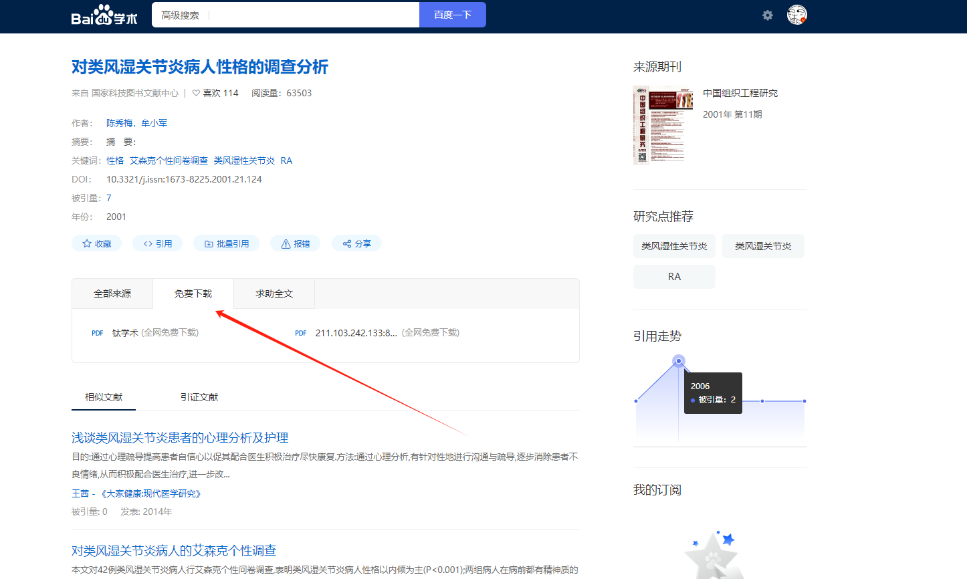This screenshot has height=579, width=967.
Task: Open source journal 中国组织工程研究
Action: pos(740,93)
